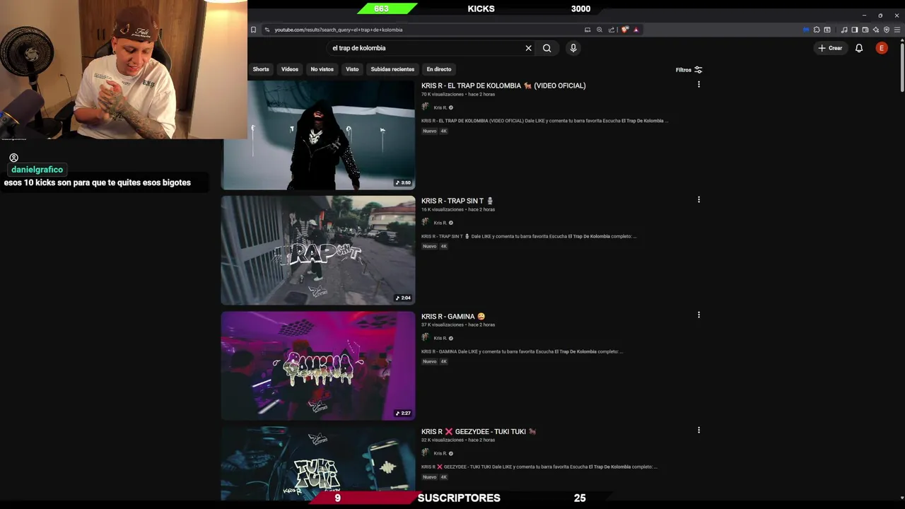Screen dimensions: 905x509
Task: Open options menu for GAMINA video
Action: [699, 315]
